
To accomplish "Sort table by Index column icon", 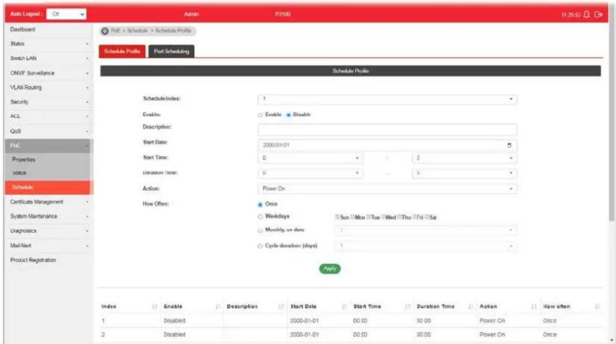I will (155, 306).
